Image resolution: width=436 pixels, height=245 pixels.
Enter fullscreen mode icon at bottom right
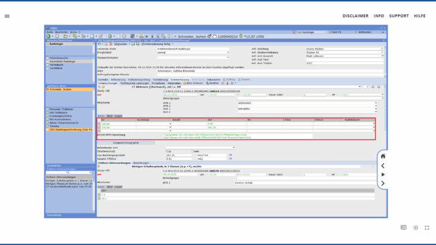click(x=427, y=228)
